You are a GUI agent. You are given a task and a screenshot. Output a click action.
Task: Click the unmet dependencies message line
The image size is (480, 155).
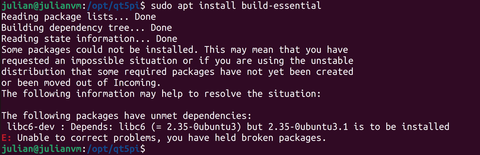click(126, 116)
